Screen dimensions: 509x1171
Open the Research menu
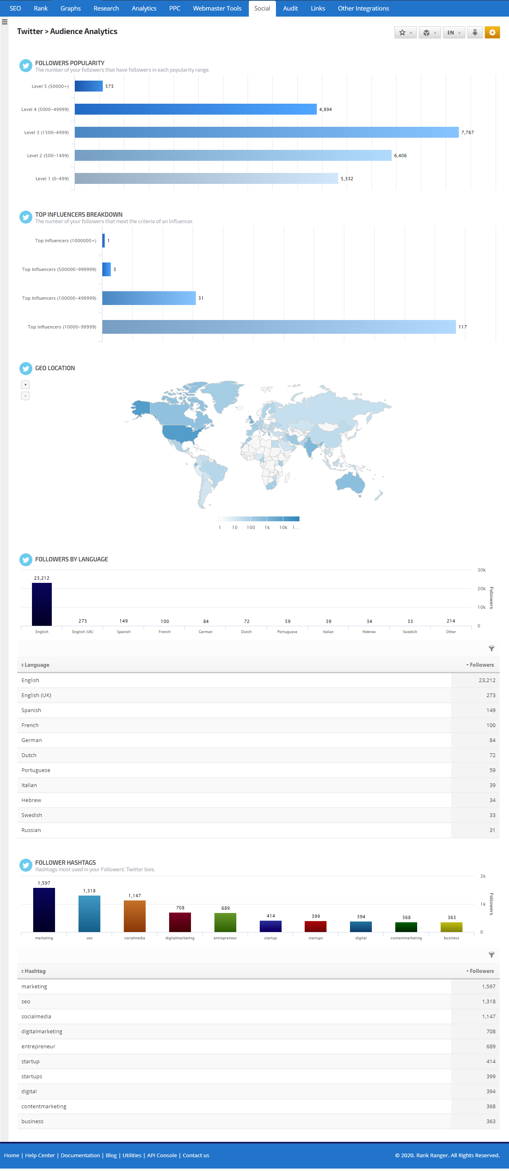point(106,8)
